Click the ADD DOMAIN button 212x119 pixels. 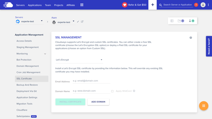(98, 102)
